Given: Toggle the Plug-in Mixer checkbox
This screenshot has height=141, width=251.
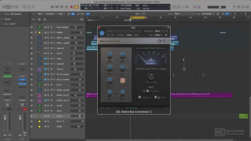Looking at the screenshot, I should (147, 91).
